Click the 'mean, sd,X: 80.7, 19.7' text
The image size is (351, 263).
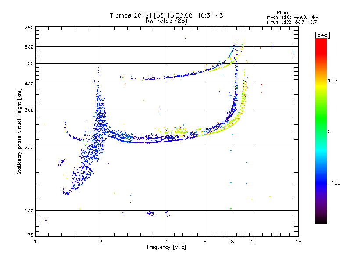292,22
